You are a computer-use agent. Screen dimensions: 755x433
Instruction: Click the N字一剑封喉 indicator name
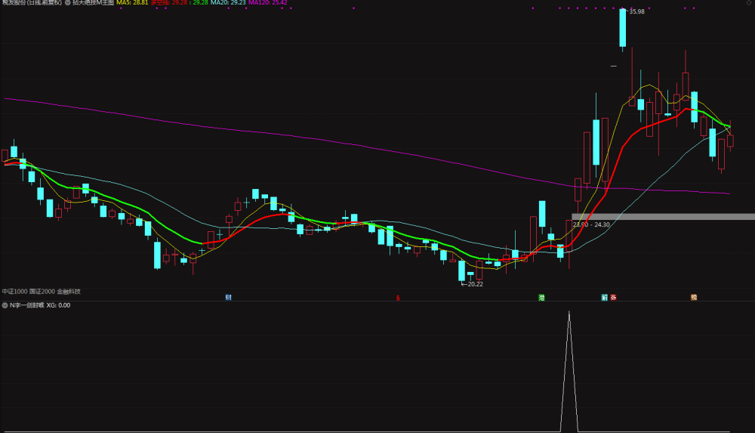[27, 305]
